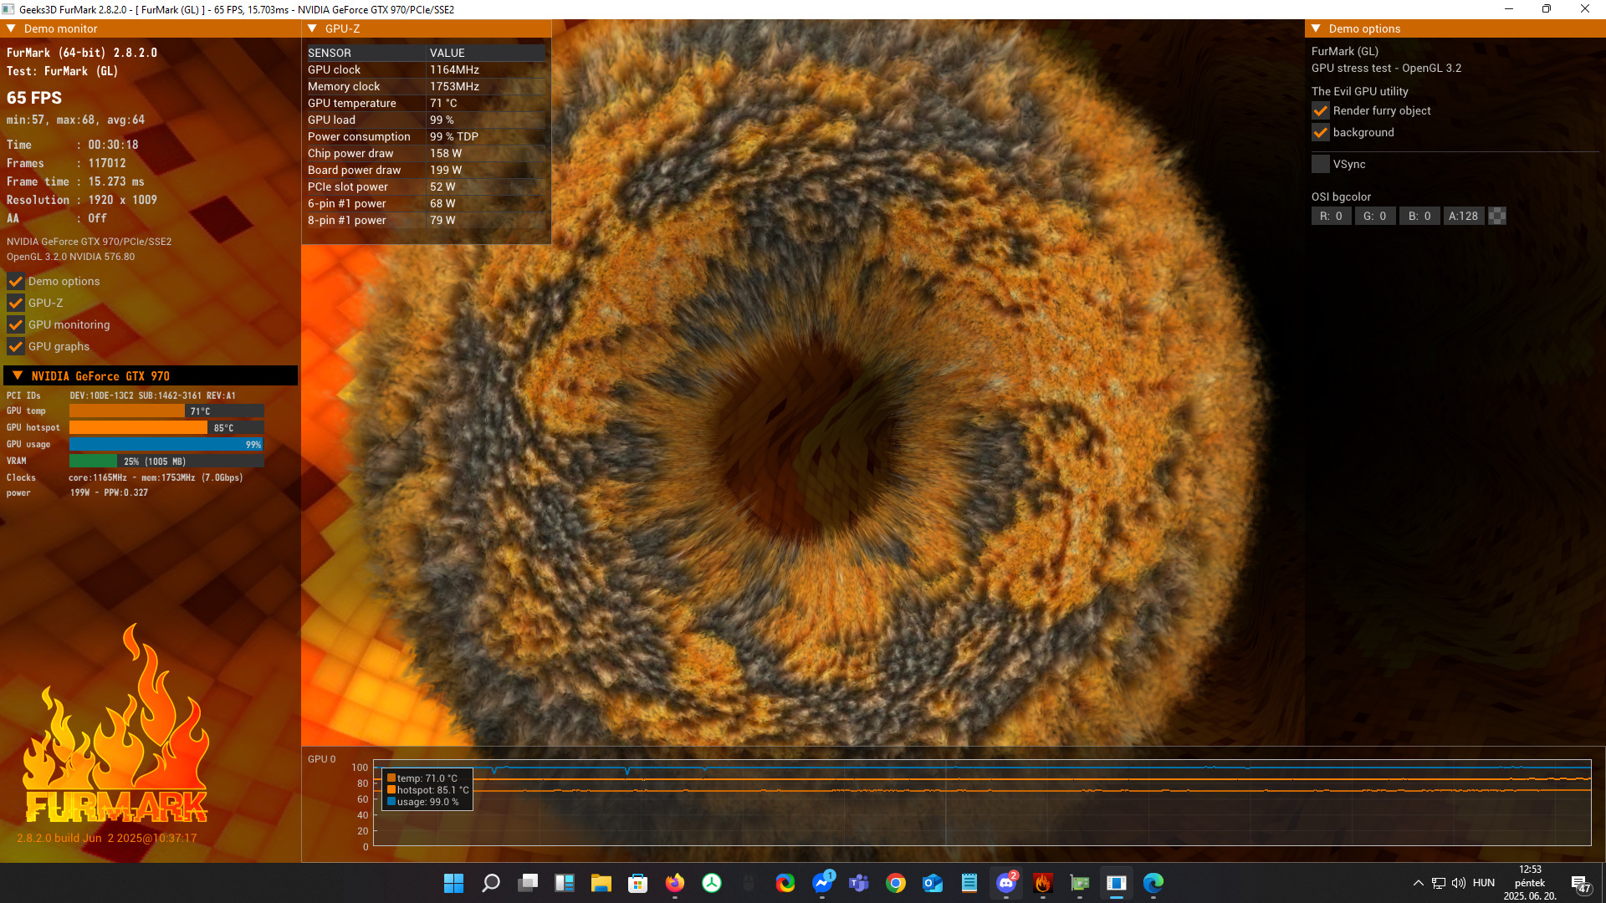The image size is (1606, 903).
Task: Click the A:128 alpha value field
Action: pos(1463,216)
